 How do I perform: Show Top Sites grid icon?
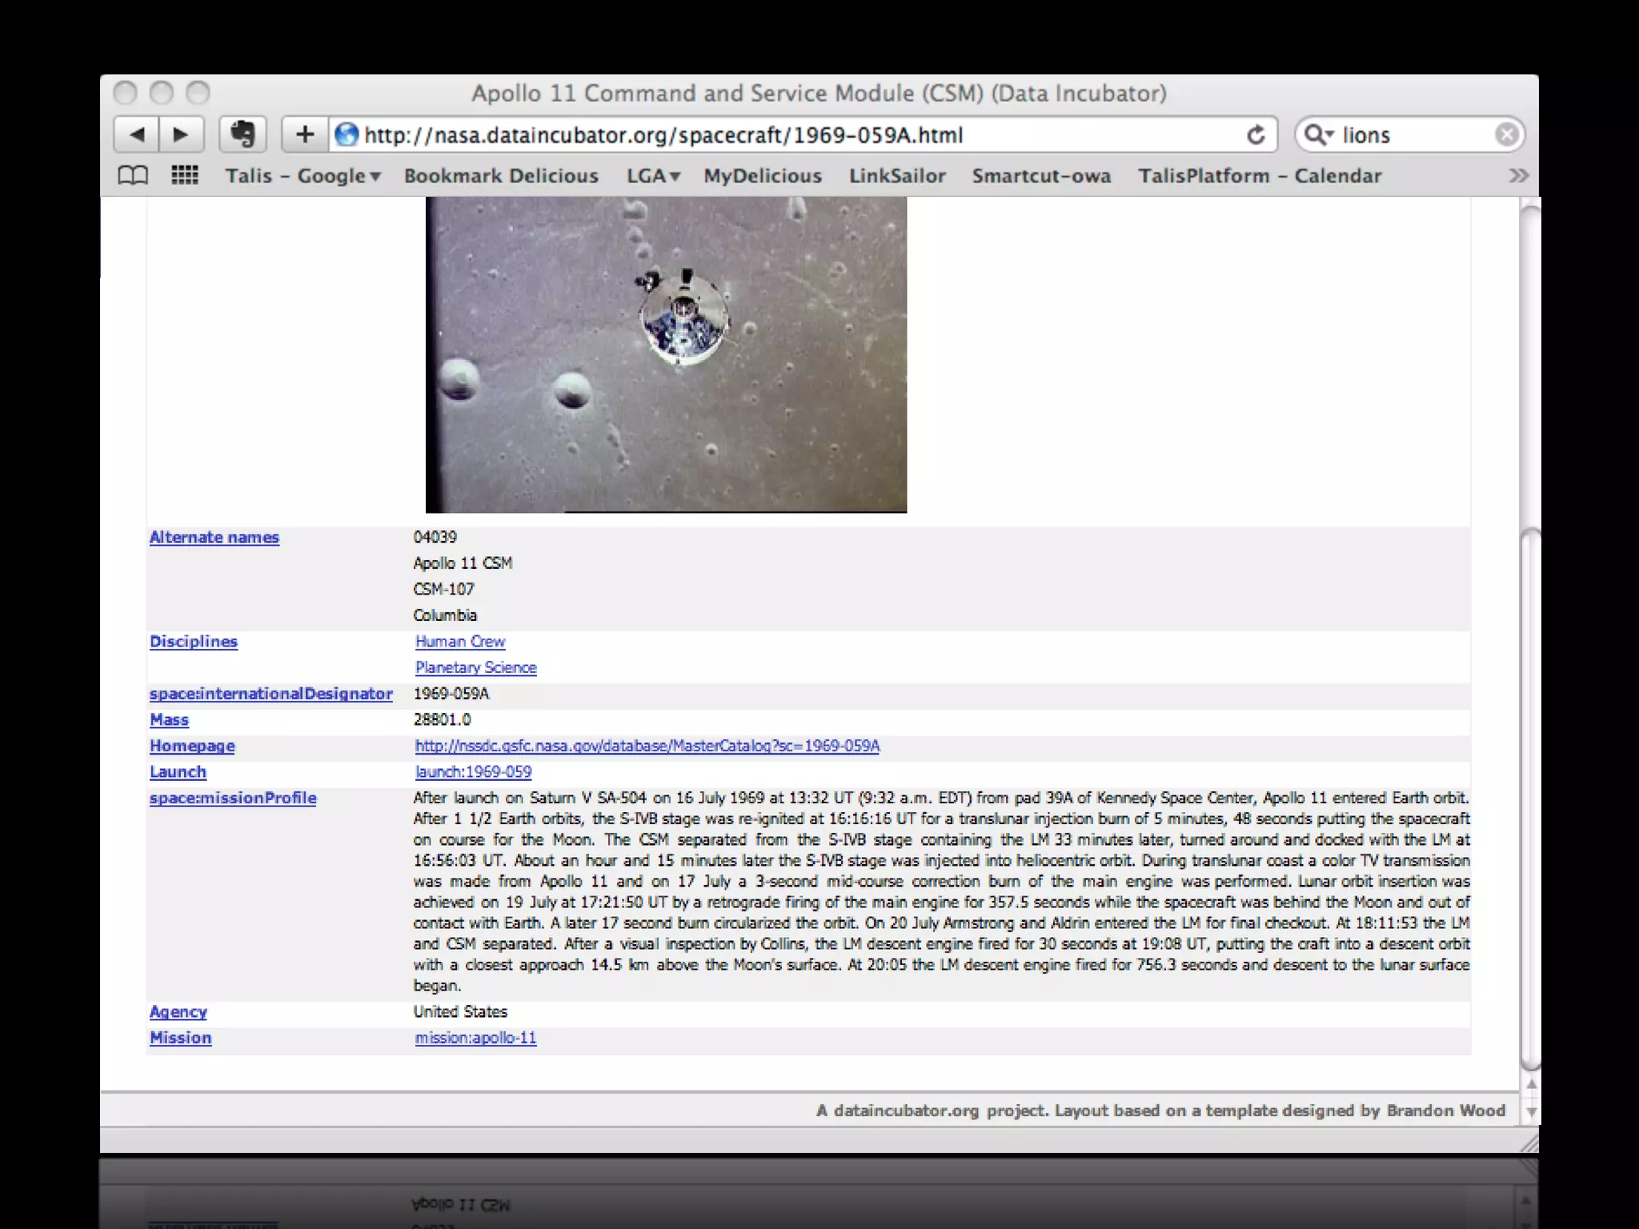point(185,176)
